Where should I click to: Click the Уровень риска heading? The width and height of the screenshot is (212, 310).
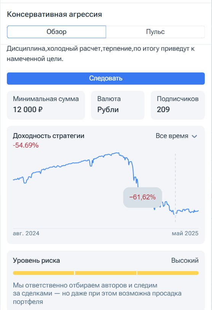coord(36,260)
